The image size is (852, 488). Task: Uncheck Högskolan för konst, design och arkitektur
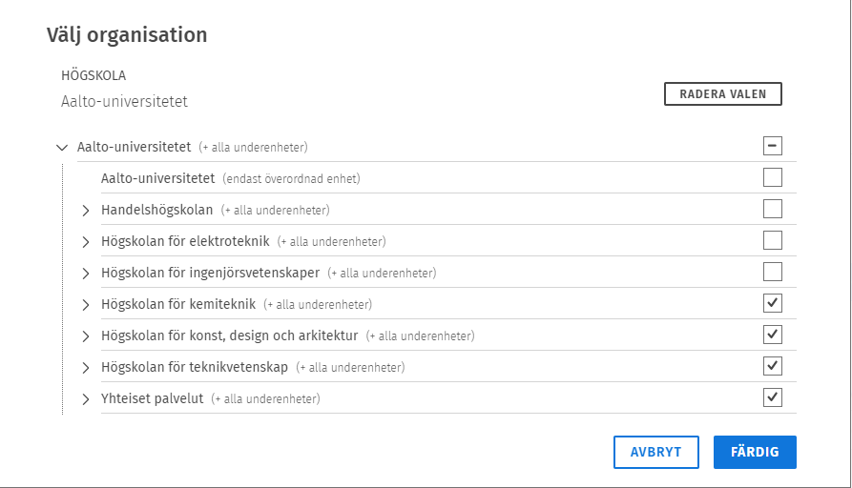[x=773, y=335]
